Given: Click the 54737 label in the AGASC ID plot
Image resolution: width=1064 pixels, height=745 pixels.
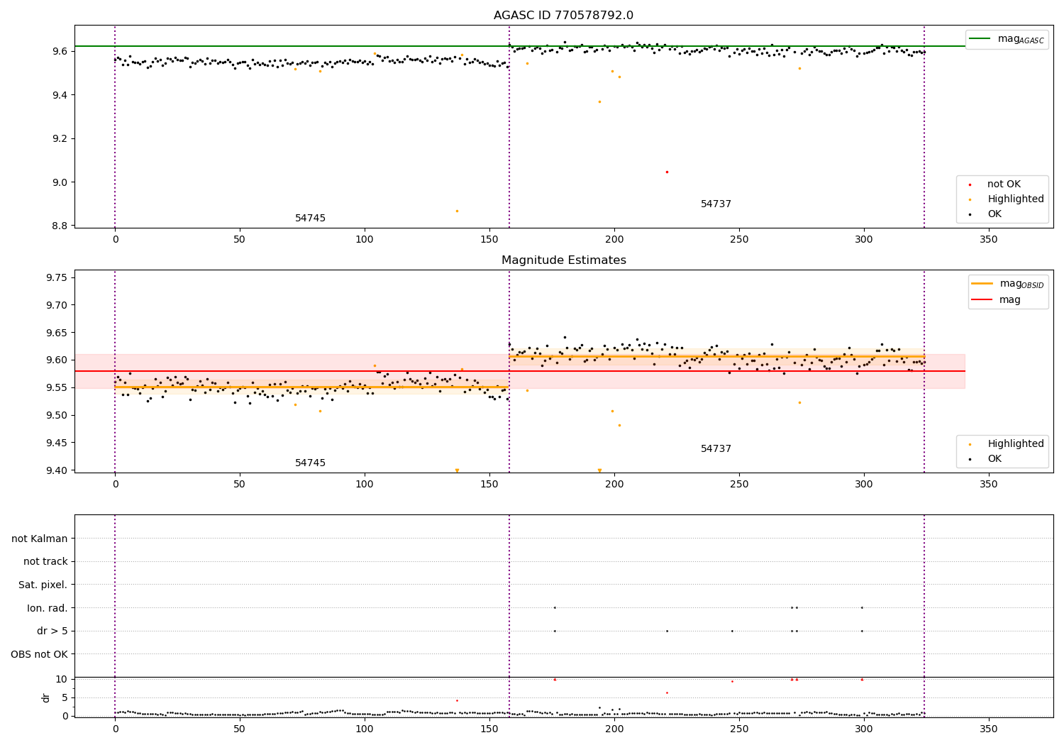Looking at the screenshot, I should (716, 204).
